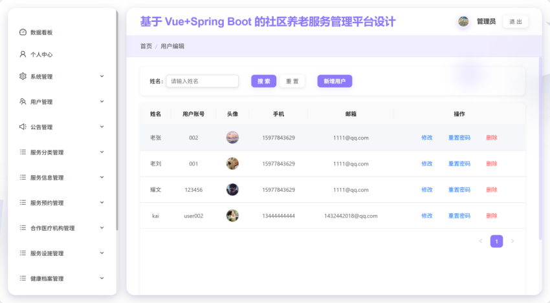Open the 系统管理 menu label
The height and width of the screenshot is (303, 550).
tap(41, 76)
